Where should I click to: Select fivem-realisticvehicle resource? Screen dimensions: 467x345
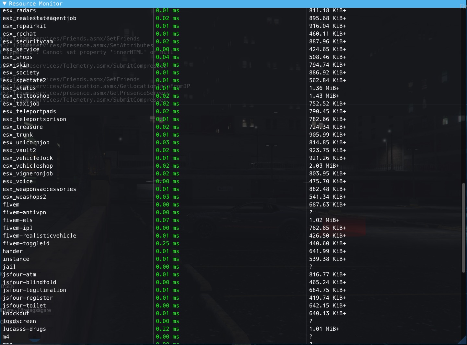tap(40, 236)
